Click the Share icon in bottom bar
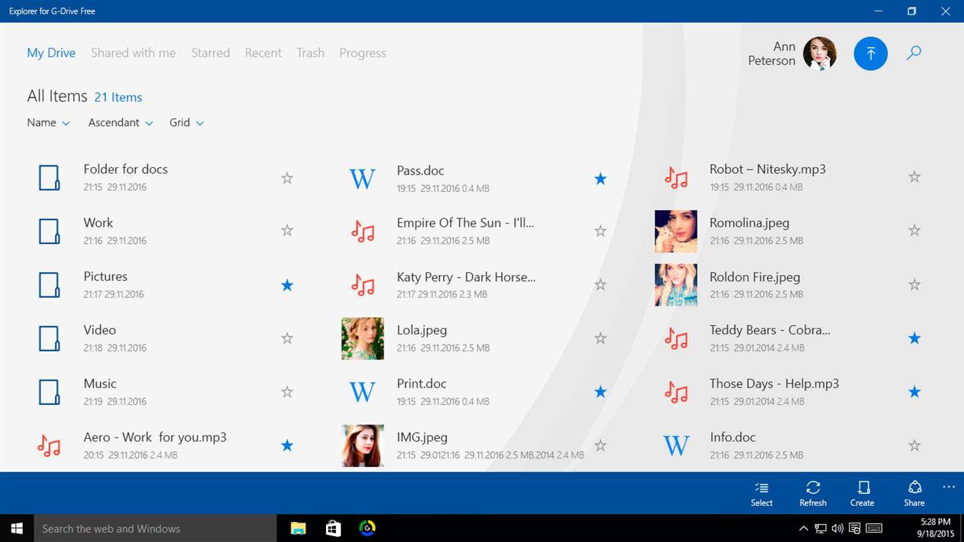This screenshot has width=964, height=542. click(x=914, y=494)
